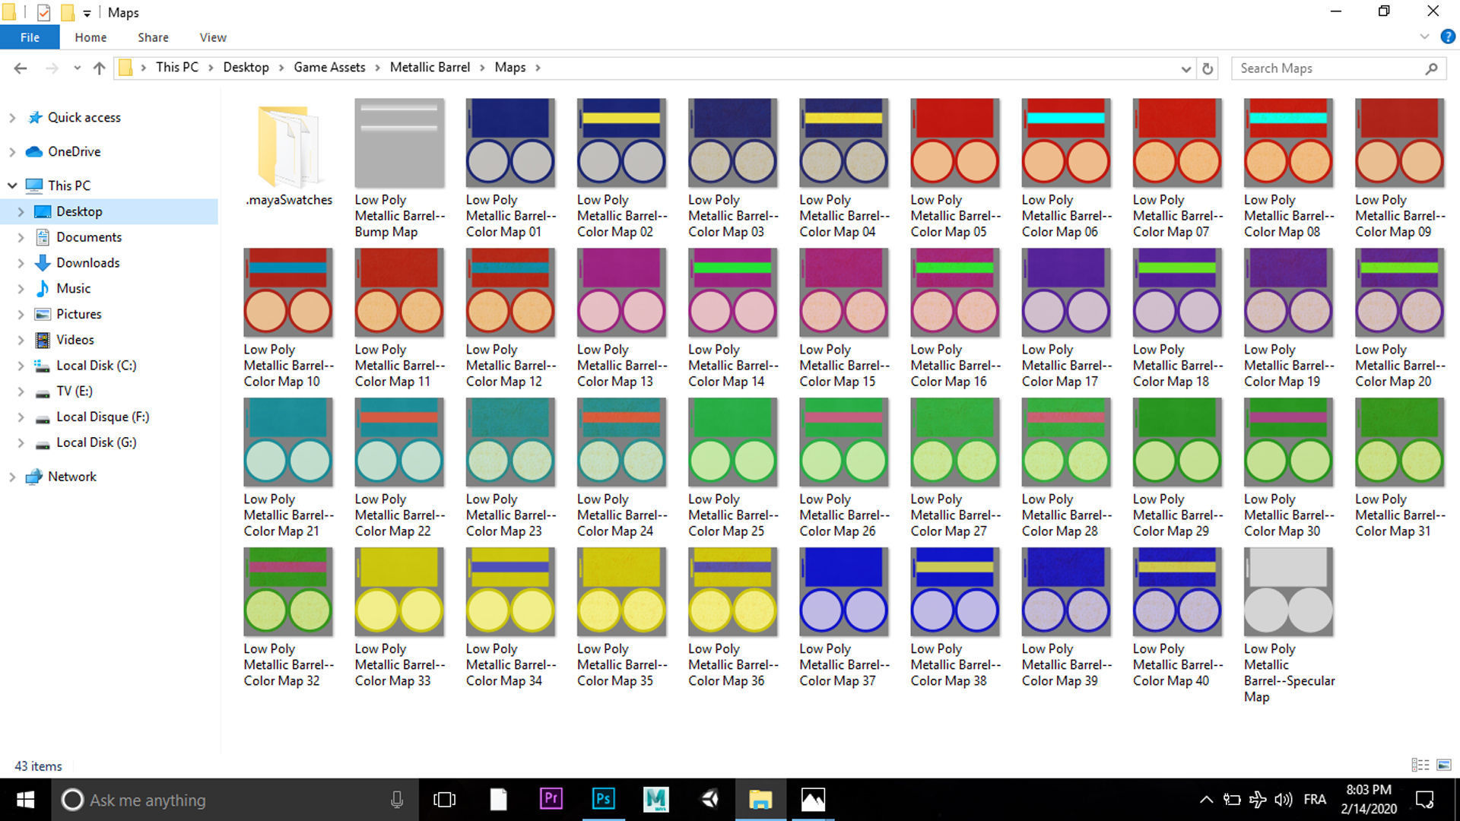
Task: Open Adobe Premiere Pro from taskbar
Action: [551, 799]
